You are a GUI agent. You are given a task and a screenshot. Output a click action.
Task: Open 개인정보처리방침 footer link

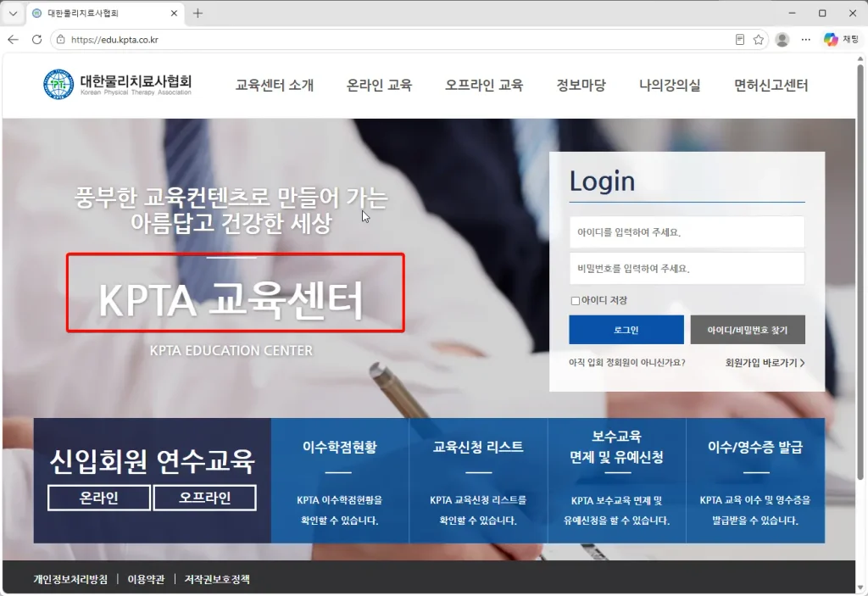tap(70, 579)
